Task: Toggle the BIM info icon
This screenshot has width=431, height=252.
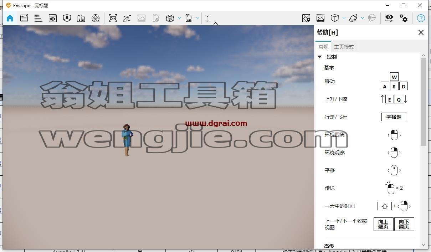Action: [x=39, y=18]
